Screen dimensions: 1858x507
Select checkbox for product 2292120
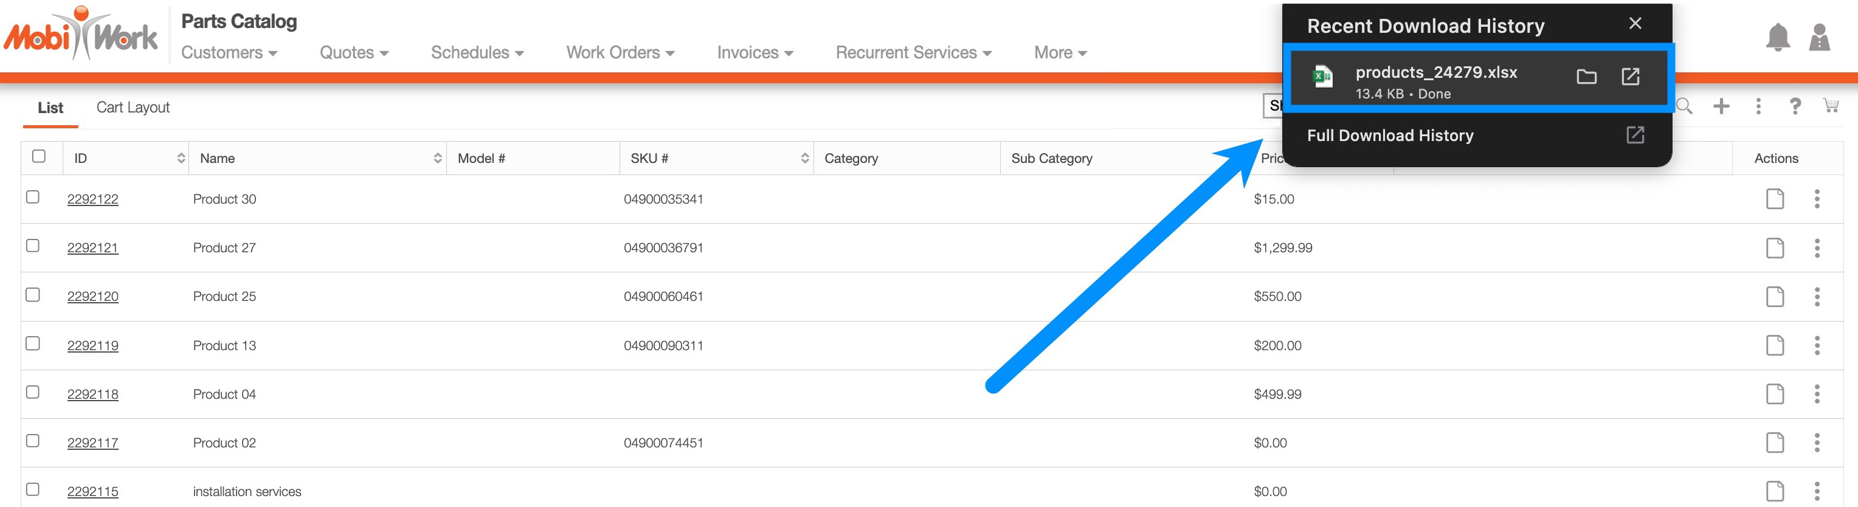[x=33, y=295]
